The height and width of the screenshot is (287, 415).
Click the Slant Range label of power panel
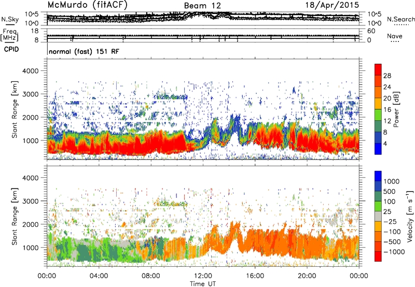point(15,109)
